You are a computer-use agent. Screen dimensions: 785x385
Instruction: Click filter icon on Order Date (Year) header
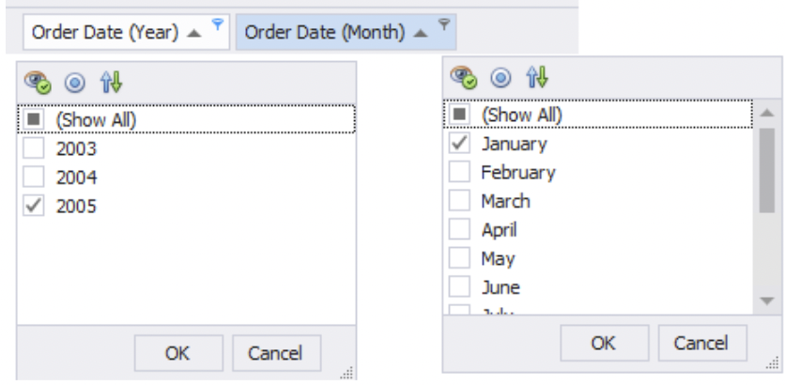pos(217,25)
